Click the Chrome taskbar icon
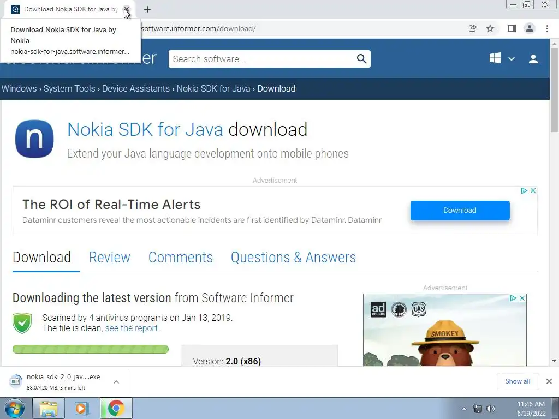 (x=116, y=408)
